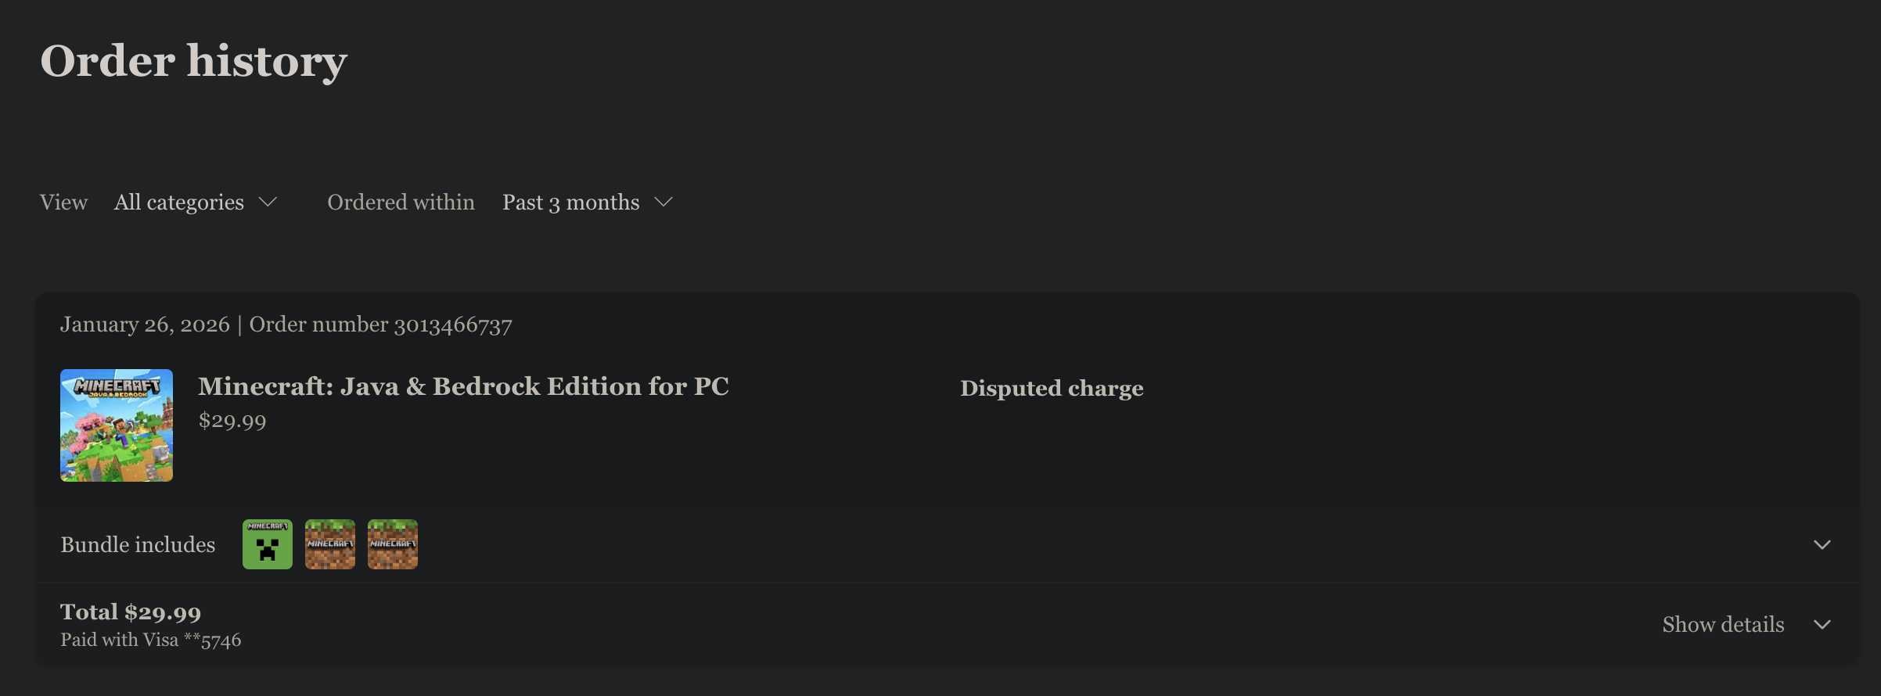The height and width of the screenshot is (696, 1881).
Task: Click the View filter label
Action: pos(63,202)
